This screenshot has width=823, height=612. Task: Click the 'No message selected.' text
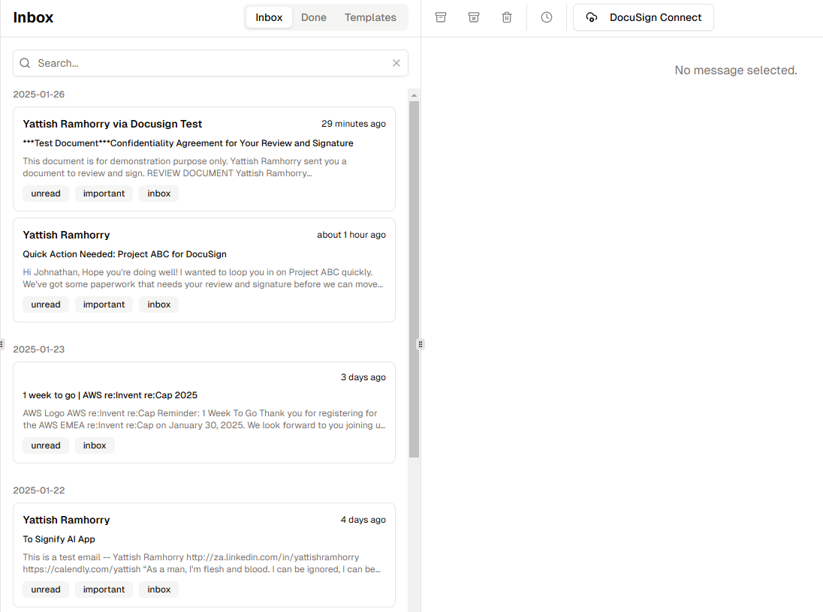(736, 70)
